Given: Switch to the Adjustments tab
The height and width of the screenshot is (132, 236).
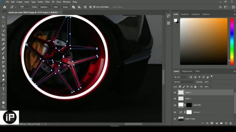Looking at the screenshot, I should (x=187, y=71).
